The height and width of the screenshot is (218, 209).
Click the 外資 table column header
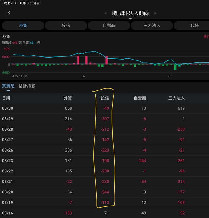point(68,98)
